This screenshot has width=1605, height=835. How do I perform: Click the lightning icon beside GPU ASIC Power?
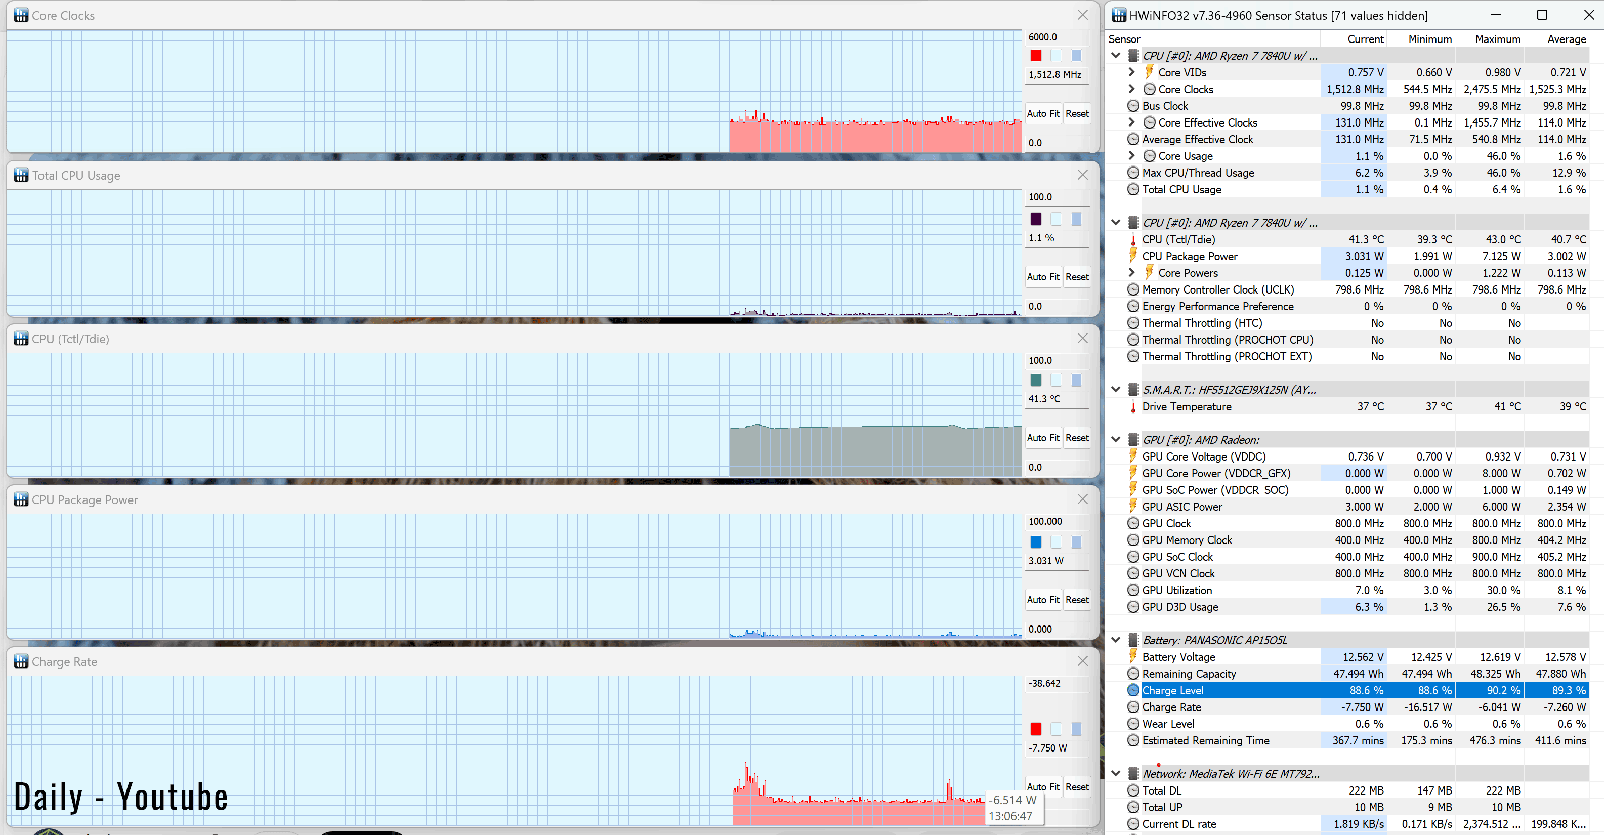pyautogui.click(x=1133, y=506)
